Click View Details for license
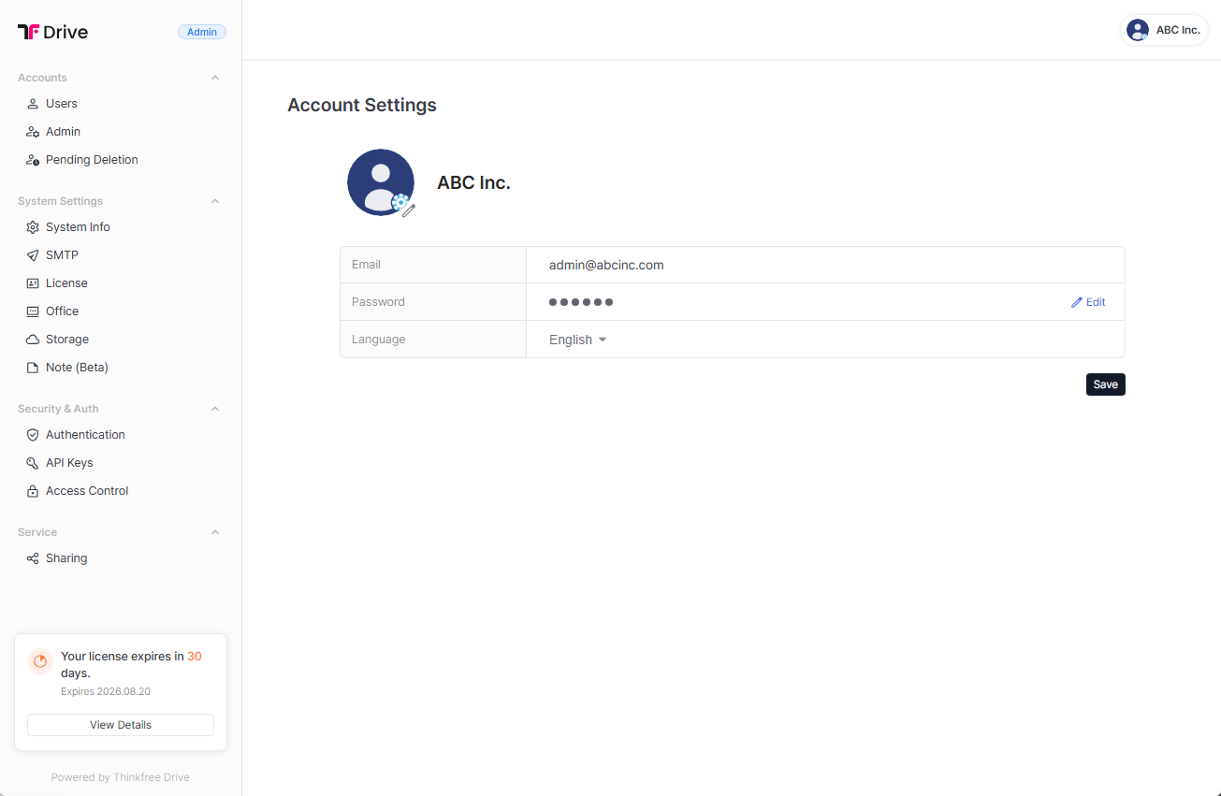Image resolution: width=1221 pixels, height=796 pixels. (121, 725)
